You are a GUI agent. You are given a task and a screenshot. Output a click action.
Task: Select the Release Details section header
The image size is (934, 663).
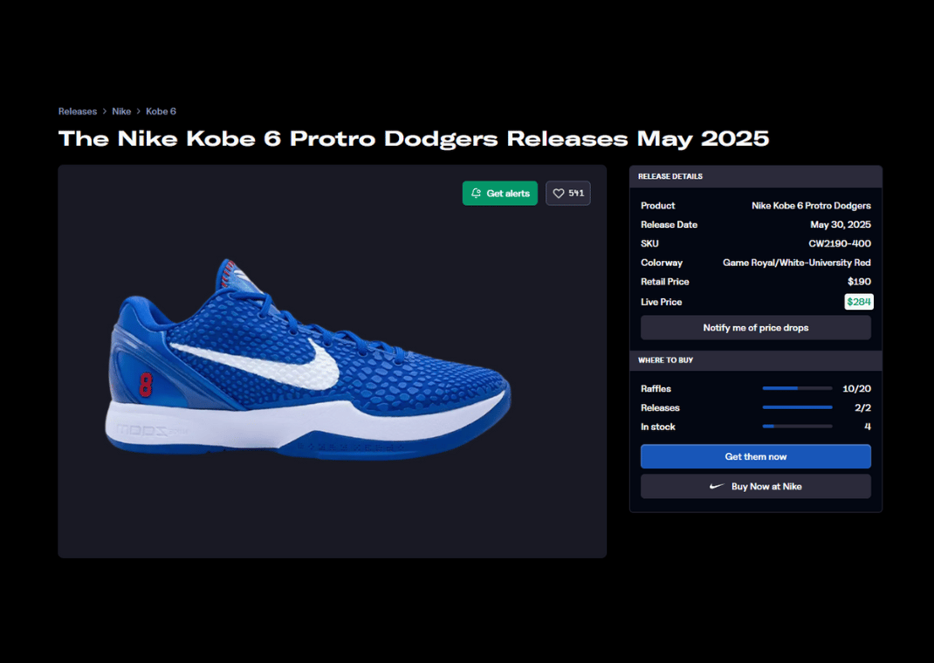[x=755, y=177]
